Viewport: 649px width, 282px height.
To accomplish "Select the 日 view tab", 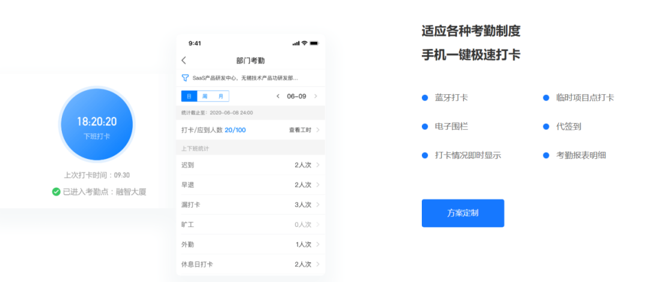I will tap(189, 97).
